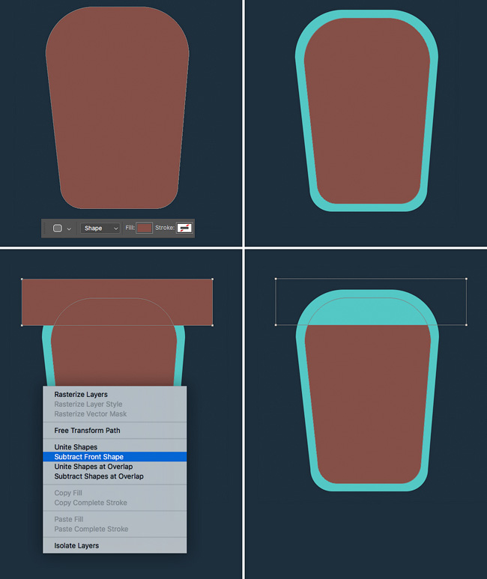Expand the tool preset chevron
The image size is (487, 579).
[69, 229]
